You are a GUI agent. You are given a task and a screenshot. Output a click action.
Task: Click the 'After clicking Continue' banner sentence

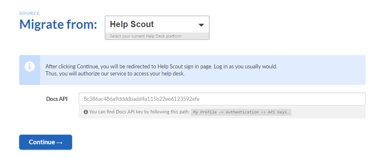[161, 66]
